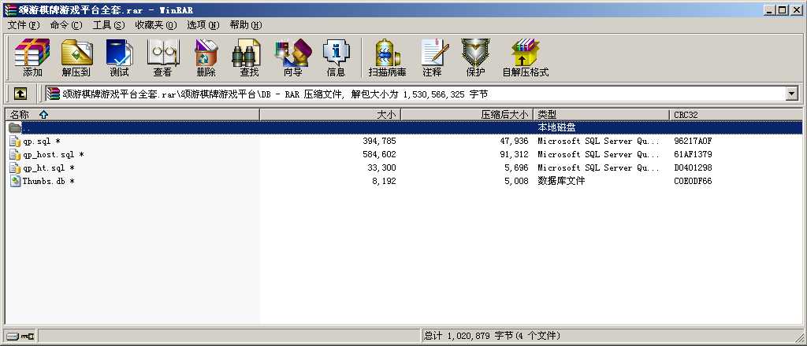
Task: Click the parent folder '..' icon
Action: click(x=15, y=127)
